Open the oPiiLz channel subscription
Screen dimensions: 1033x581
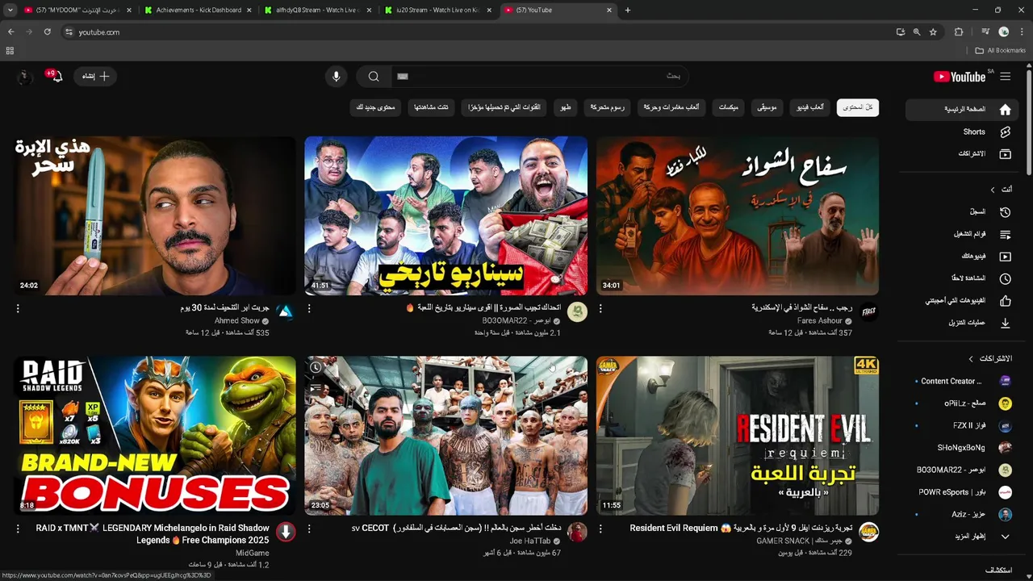960,403
